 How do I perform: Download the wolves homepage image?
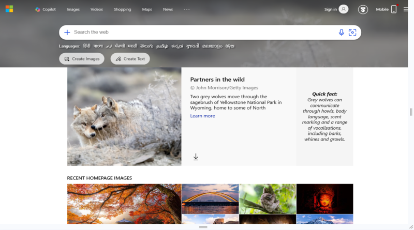[x=196, y=157]
